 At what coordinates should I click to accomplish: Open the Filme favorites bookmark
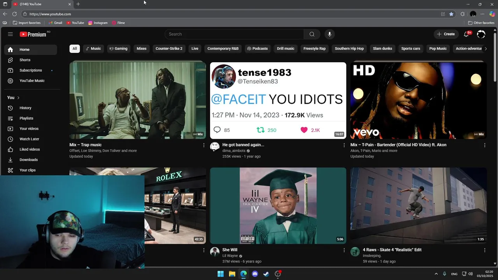coord(118,23)
